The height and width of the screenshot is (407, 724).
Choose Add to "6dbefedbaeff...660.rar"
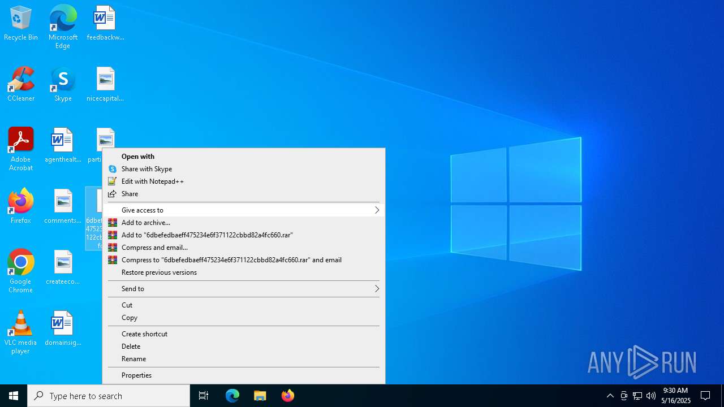click(243, 235)
